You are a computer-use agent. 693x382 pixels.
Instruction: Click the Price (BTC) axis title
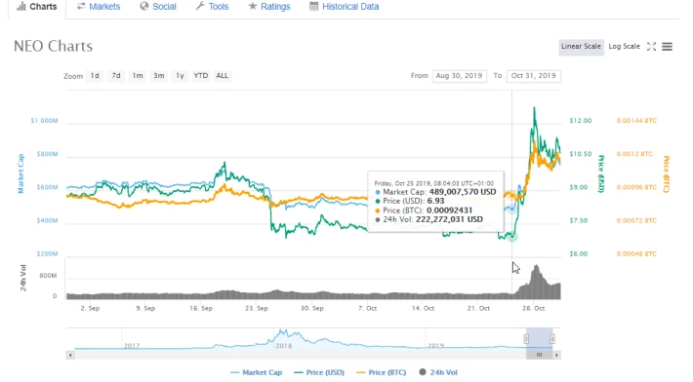pos(666,173)
